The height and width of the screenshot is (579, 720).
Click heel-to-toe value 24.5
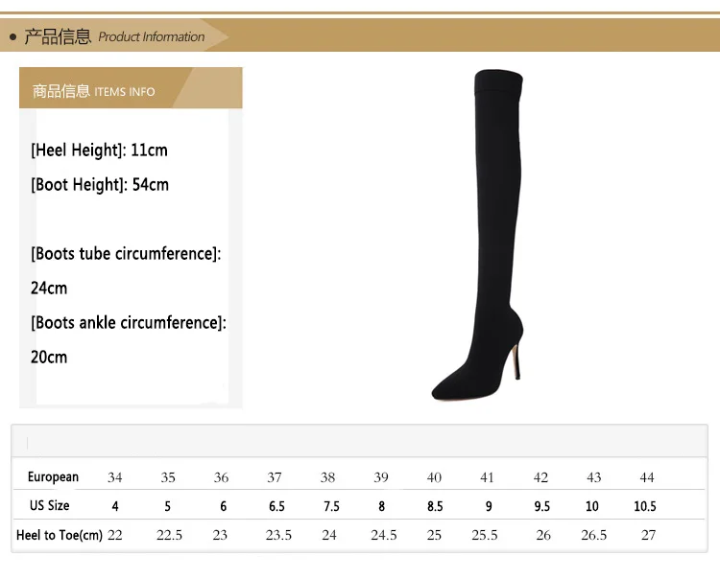(384, 535)
